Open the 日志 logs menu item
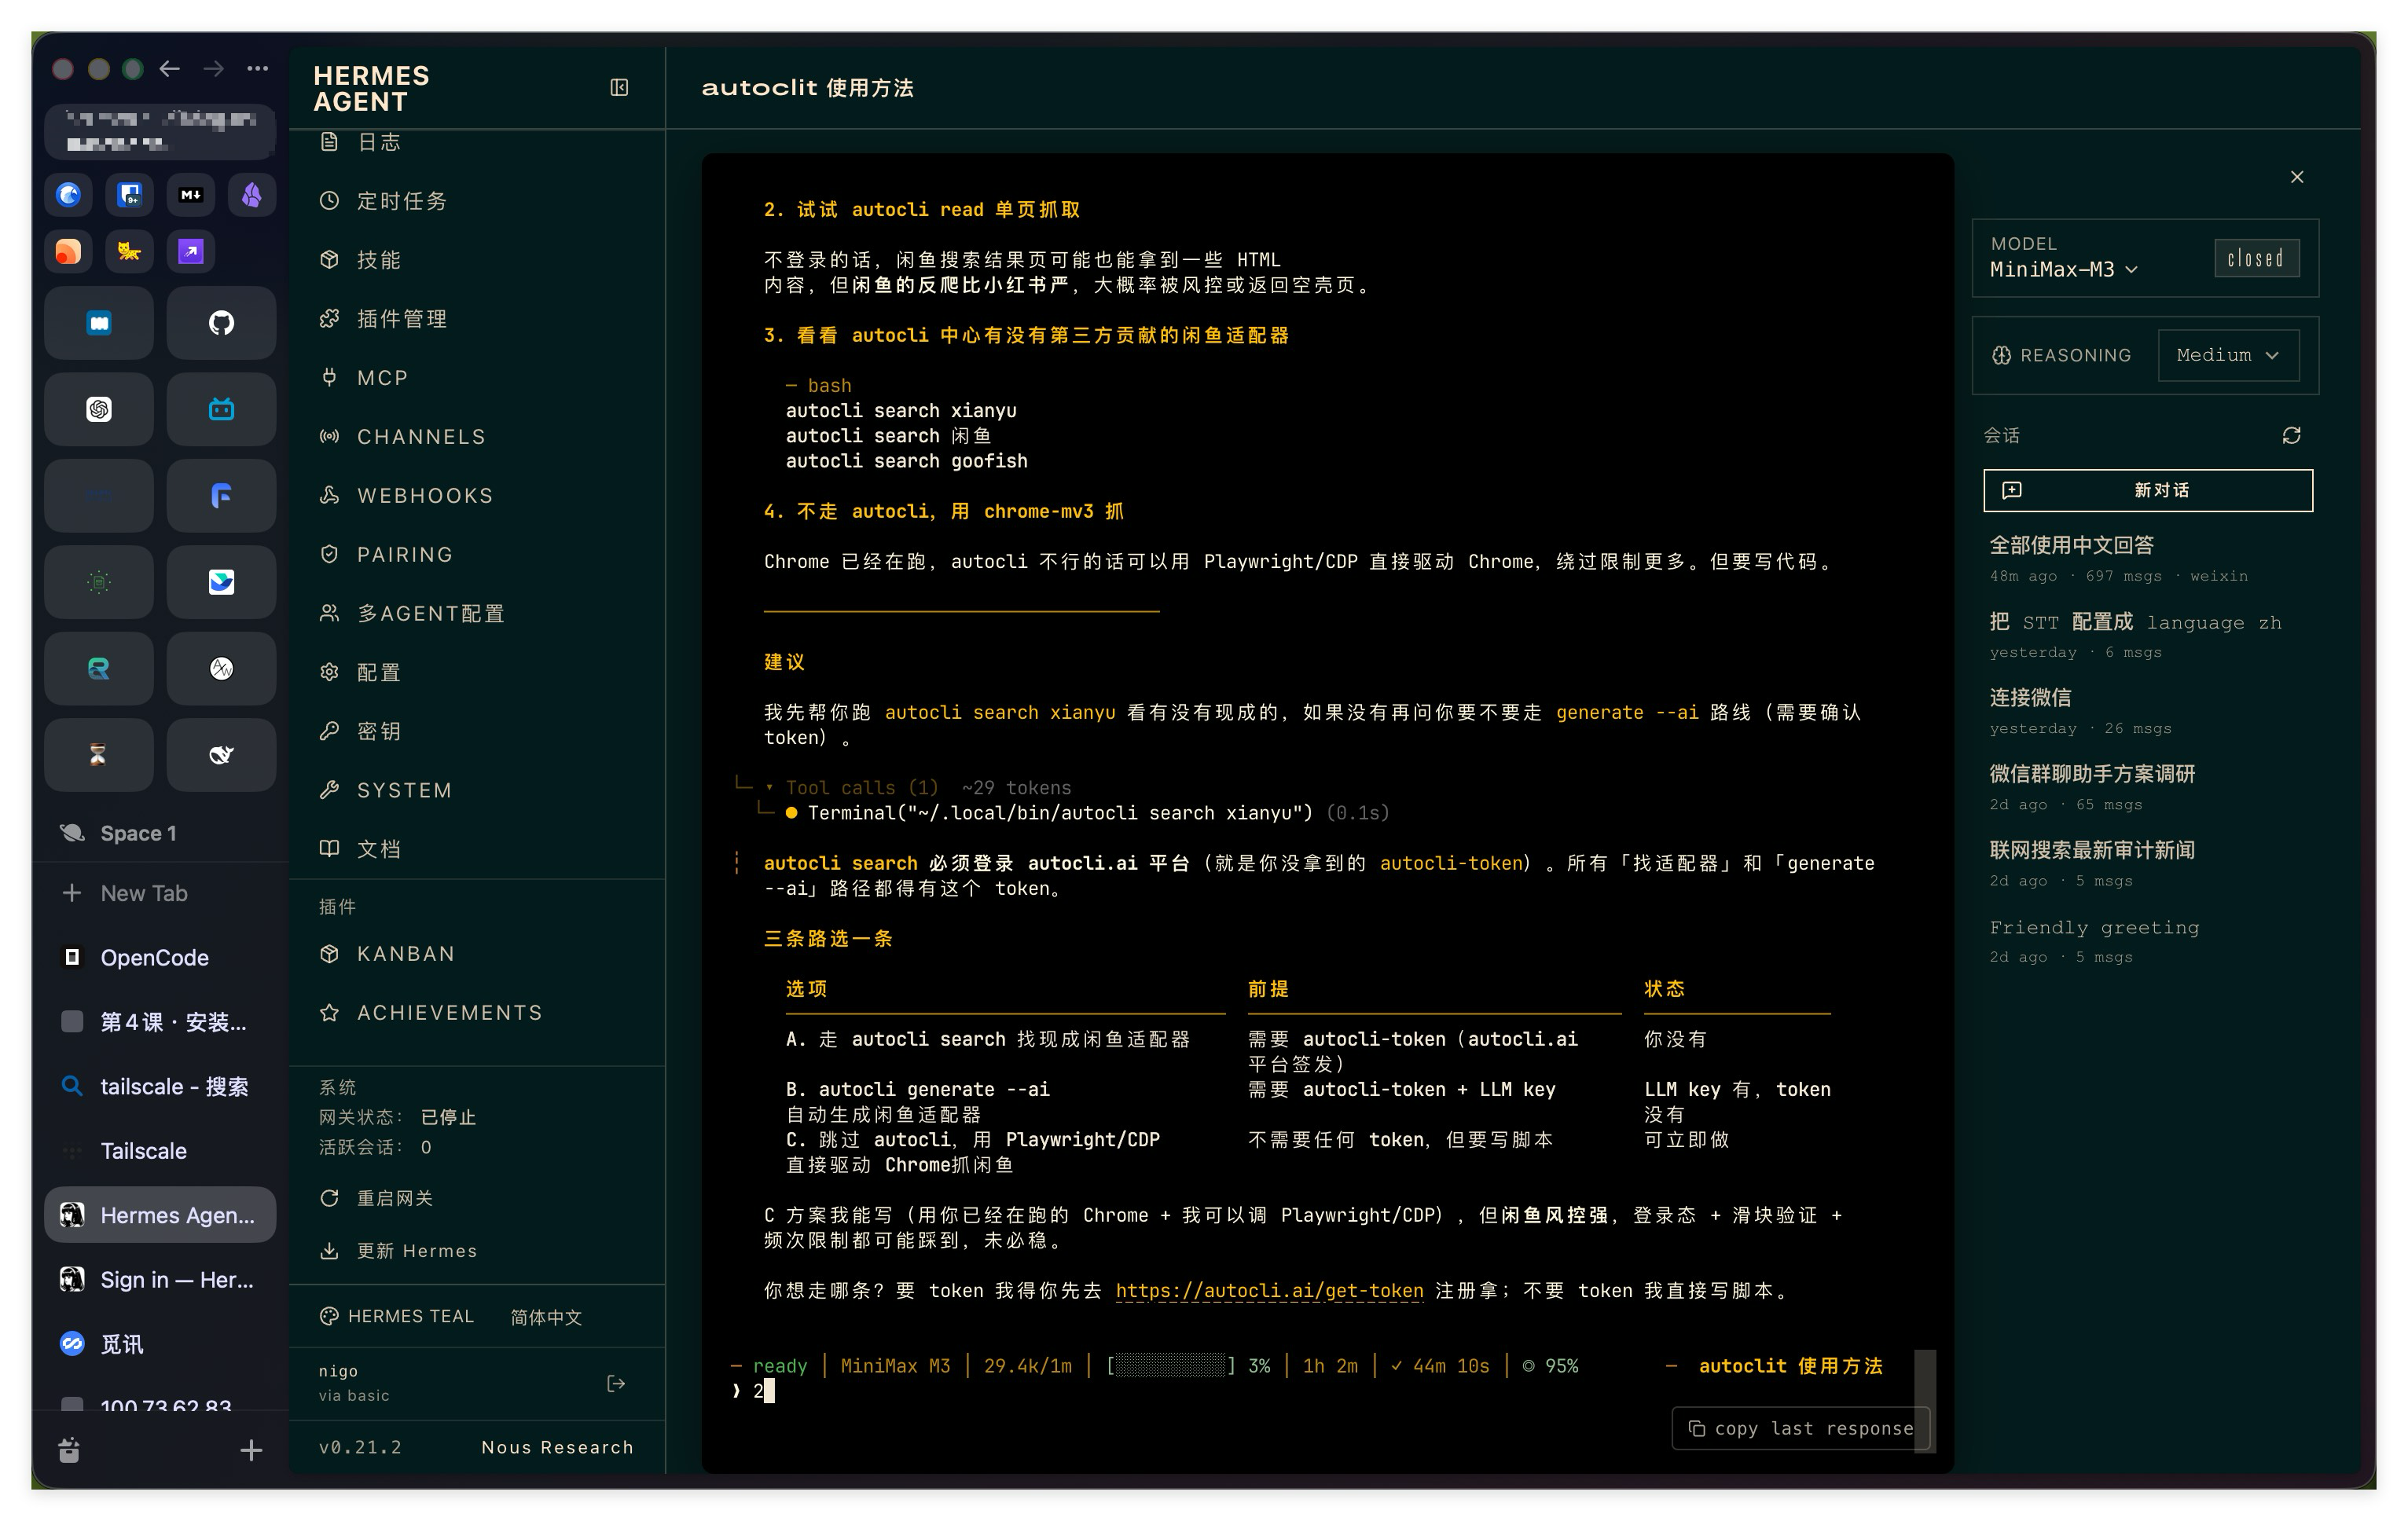 tap(477, 142)
